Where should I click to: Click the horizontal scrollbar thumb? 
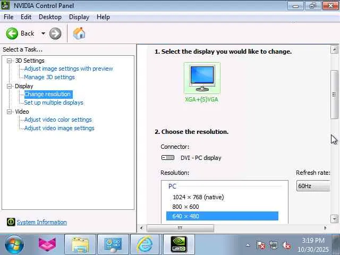[180, 228]
